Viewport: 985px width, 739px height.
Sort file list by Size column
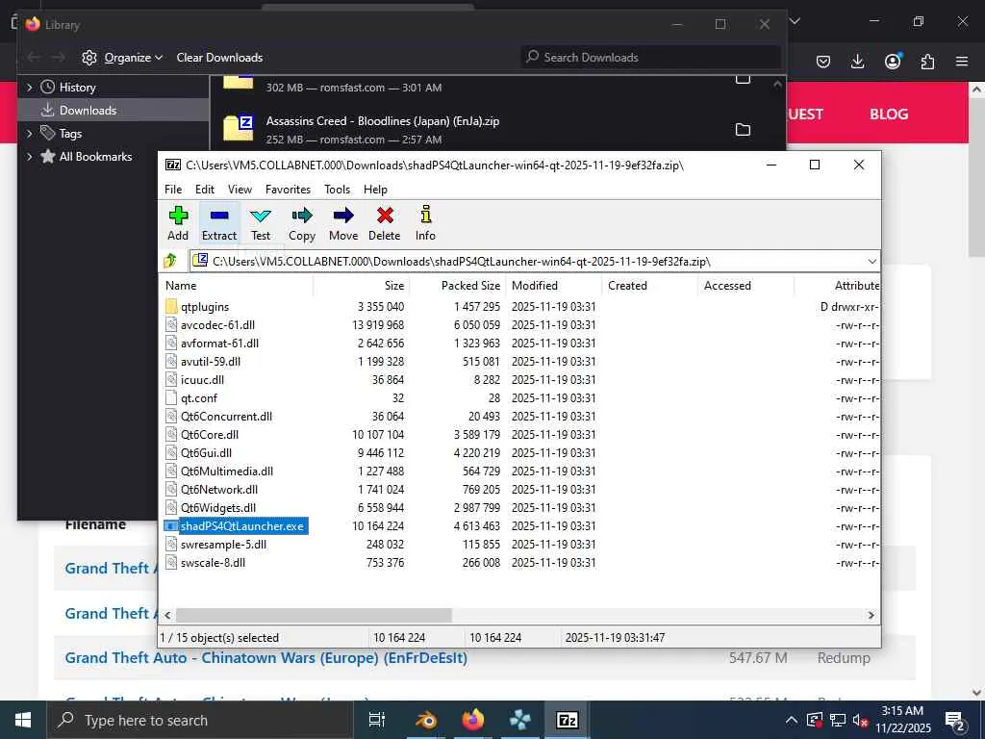362,285
